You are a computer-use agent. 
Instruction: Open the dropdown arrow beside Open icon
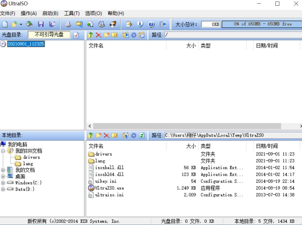click(21, 24)
